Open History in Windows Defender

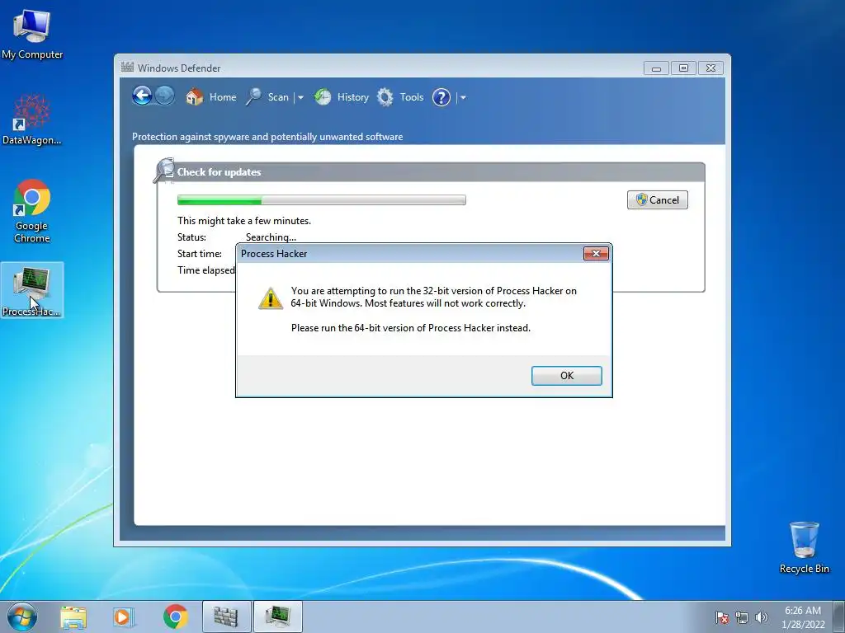(x=352, y=97)
